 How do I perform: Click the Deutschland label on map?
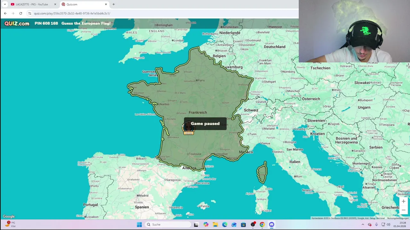click(x=275, y=47)
